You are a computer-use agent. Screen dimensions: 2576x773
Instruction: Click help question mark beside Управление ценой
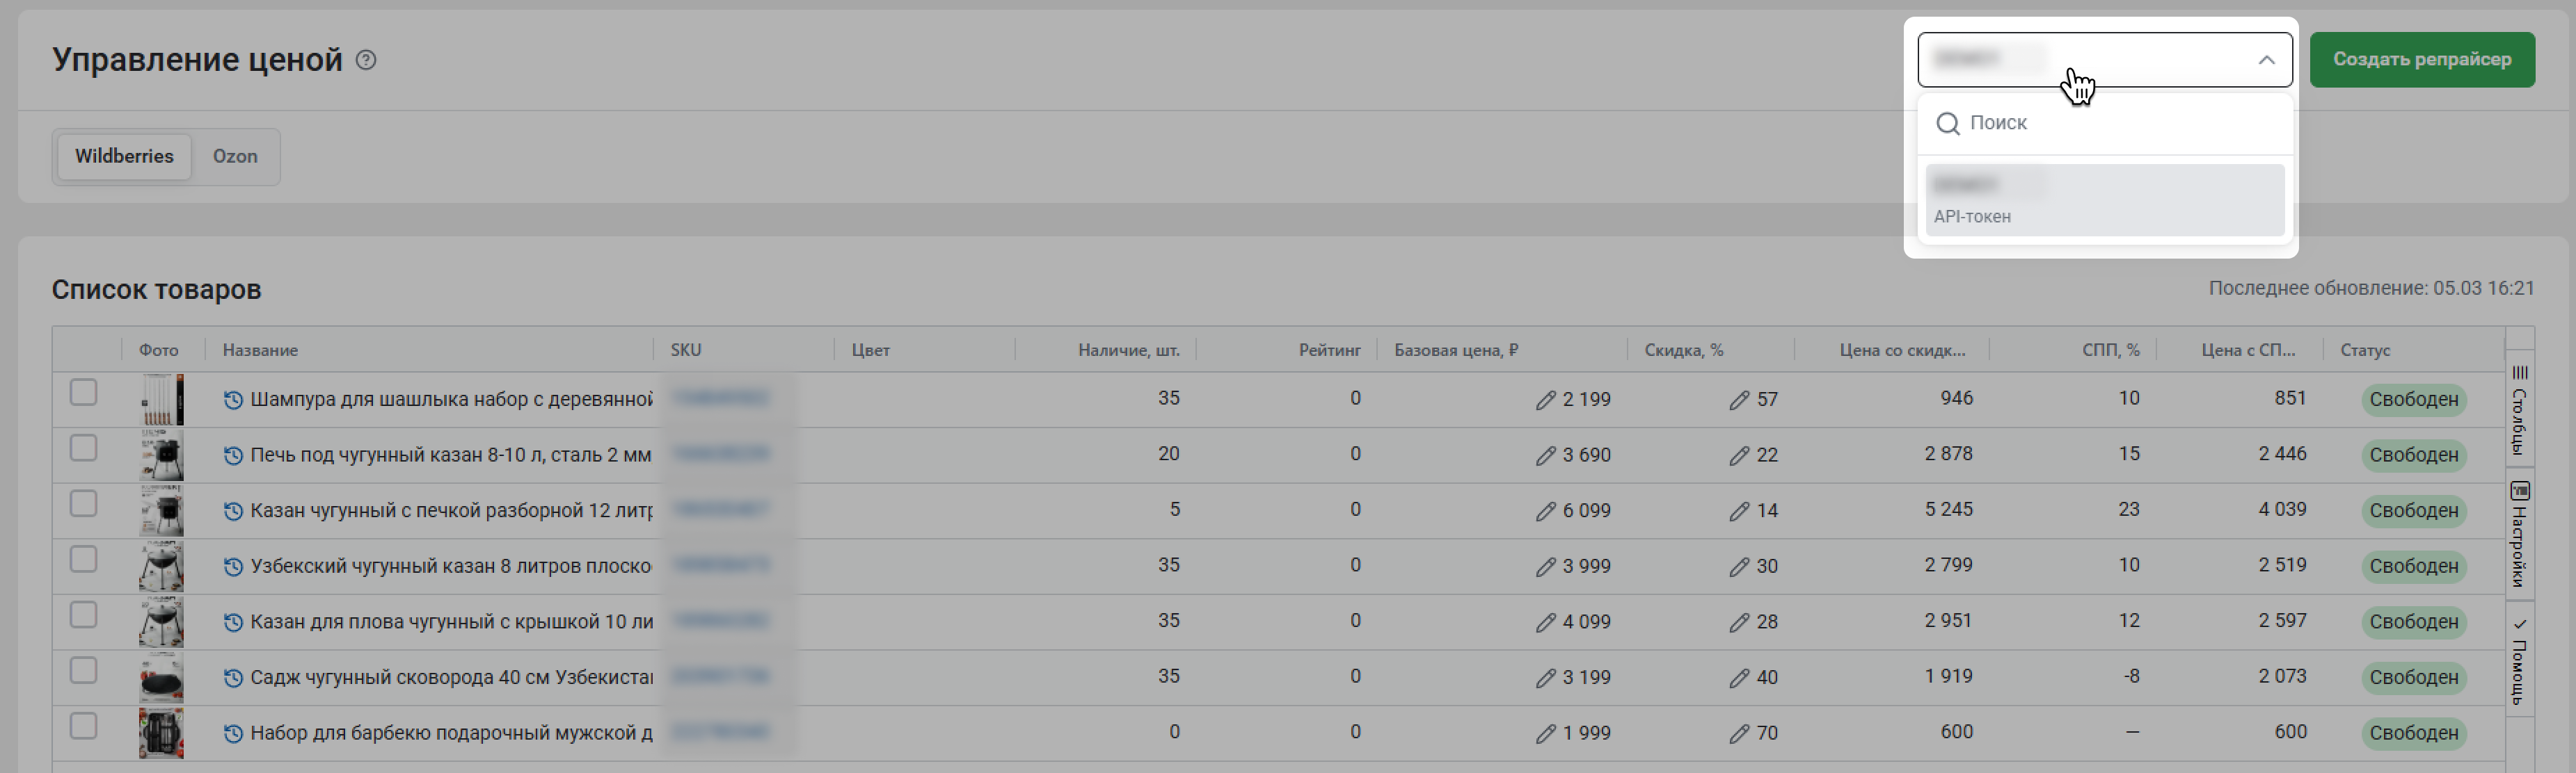366,60
